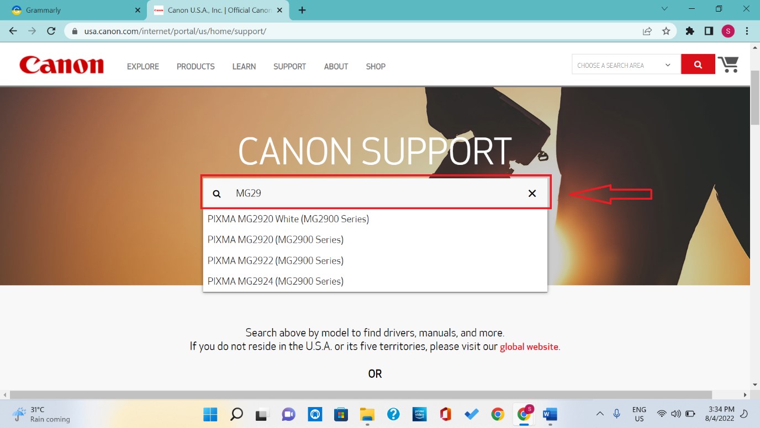Open File Explorer from the taskbar

(367, 414)
